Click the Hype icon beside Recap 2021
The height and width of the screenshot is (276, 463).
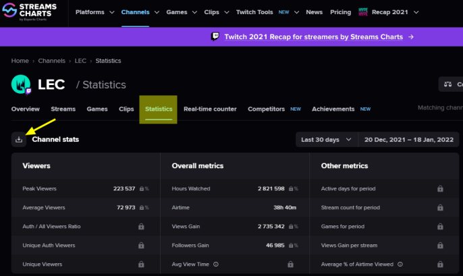coord(363,12)
